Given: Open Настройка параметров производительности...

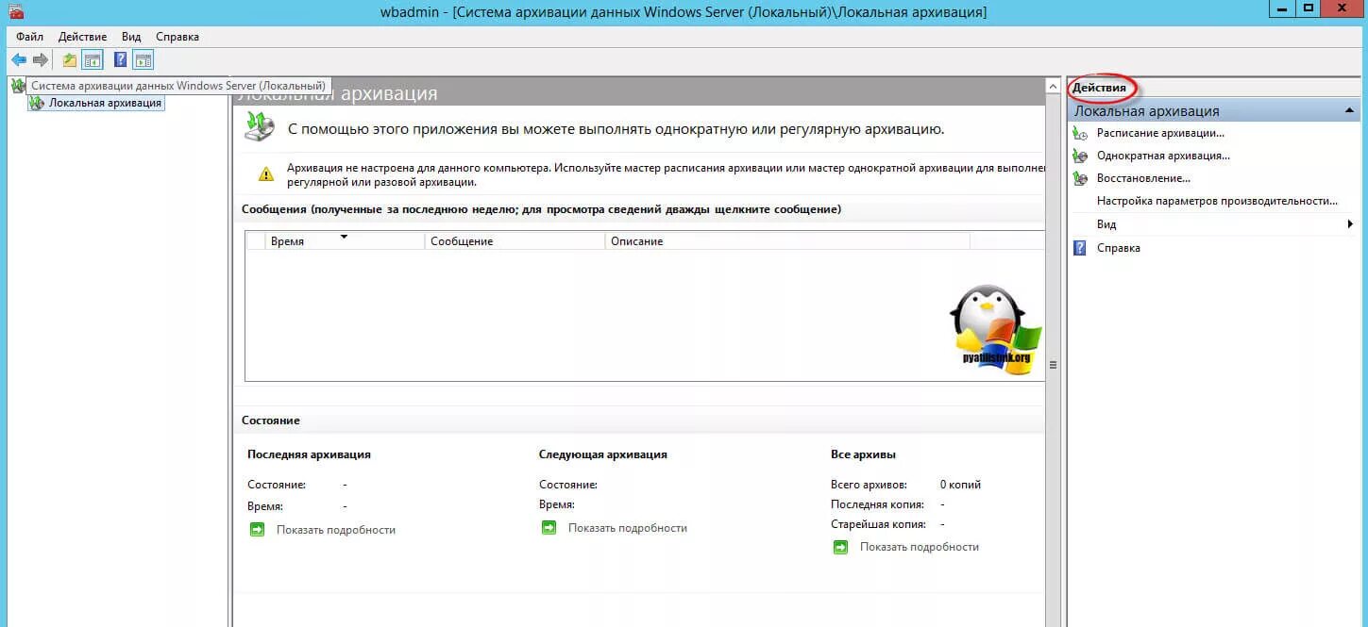Looking at the screenshot, I should coord(1217,201).
